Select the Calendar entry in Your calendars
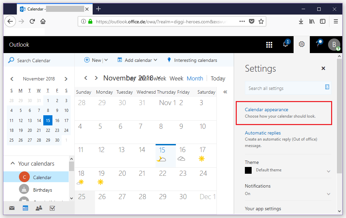The image size is (346, 218). [x=36, y=177]
